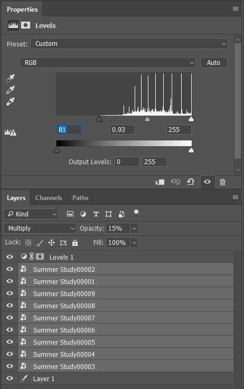Click the layer mask icon beside Levels
This screenshot has width=244, height=389.
pyautogui.click(x=25, y=25)
